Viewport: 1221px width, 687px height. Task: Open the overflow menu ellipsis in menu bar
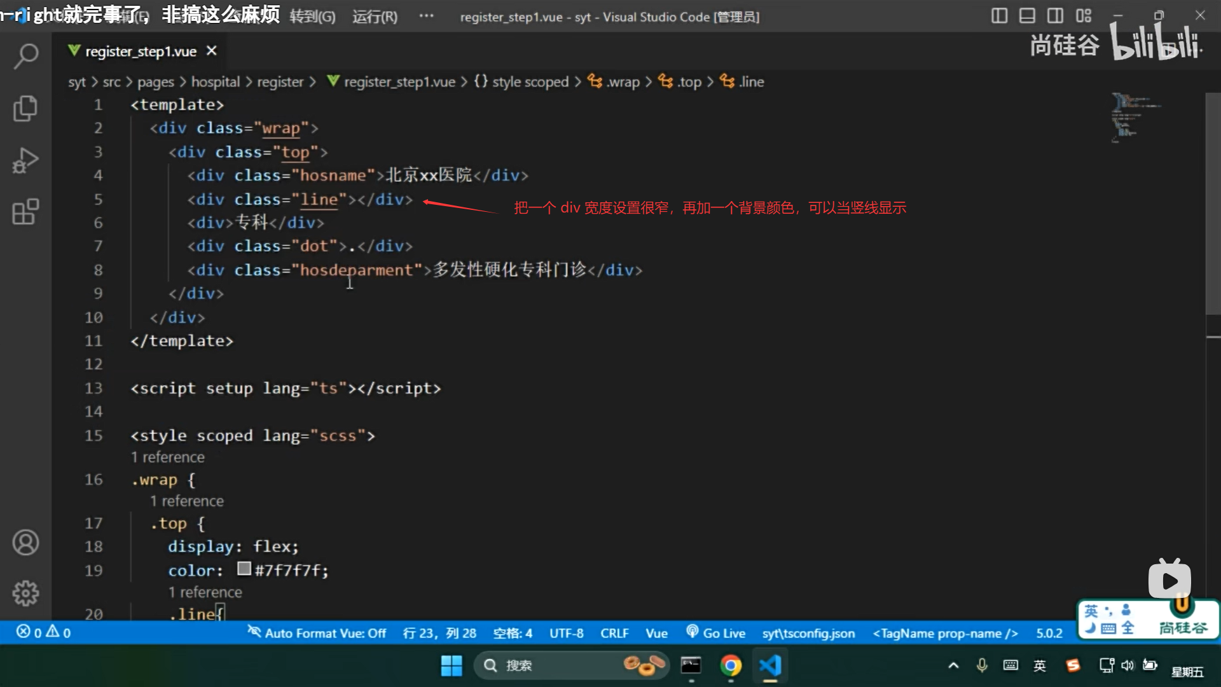[426, 16]
